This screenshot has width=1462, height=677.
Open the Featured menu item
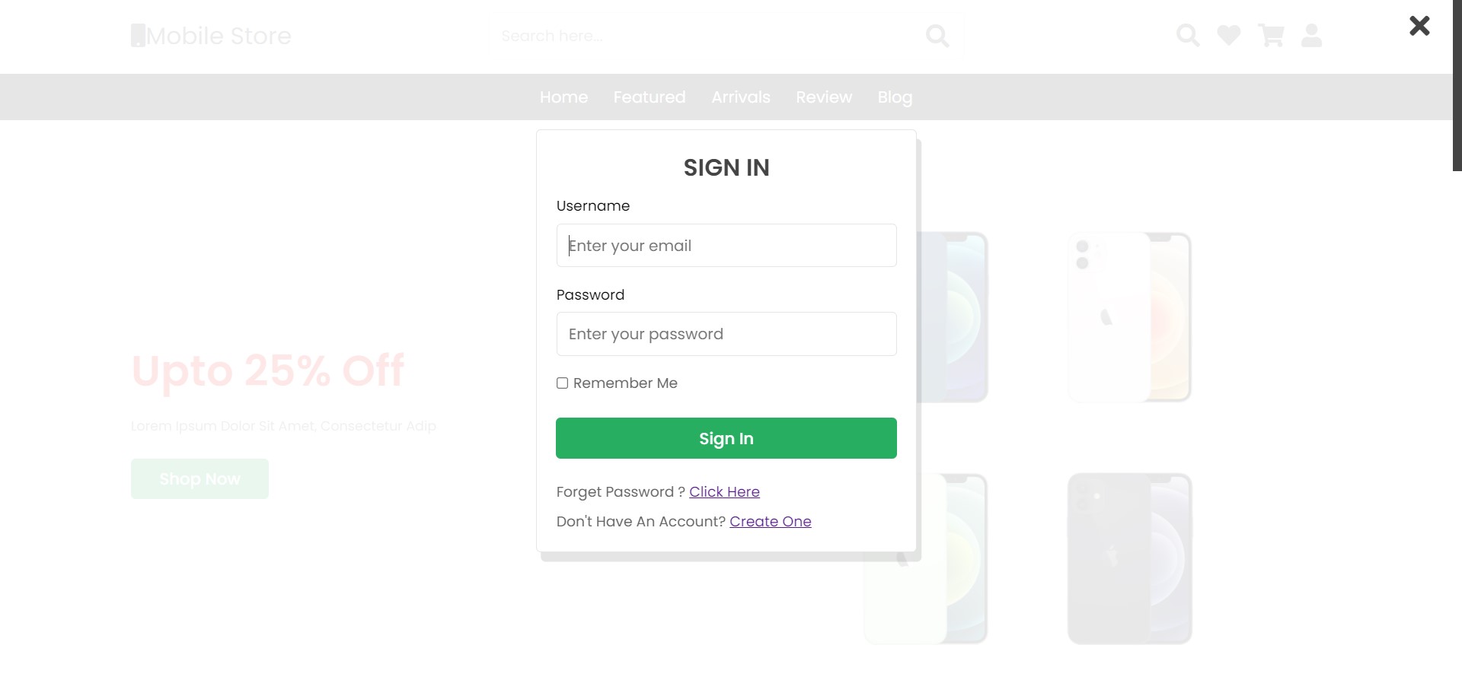(650, 97)
